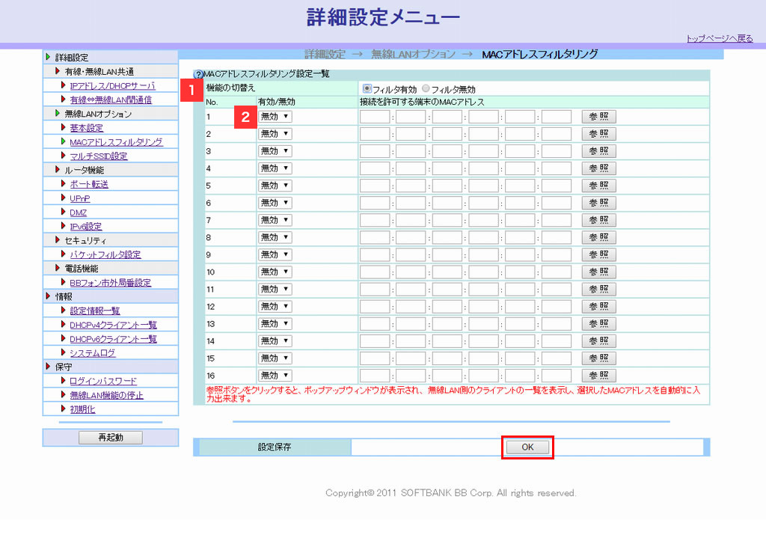Open ログインパスワード settings
Screen dimensions: 766x553
[x=103, y=381]
